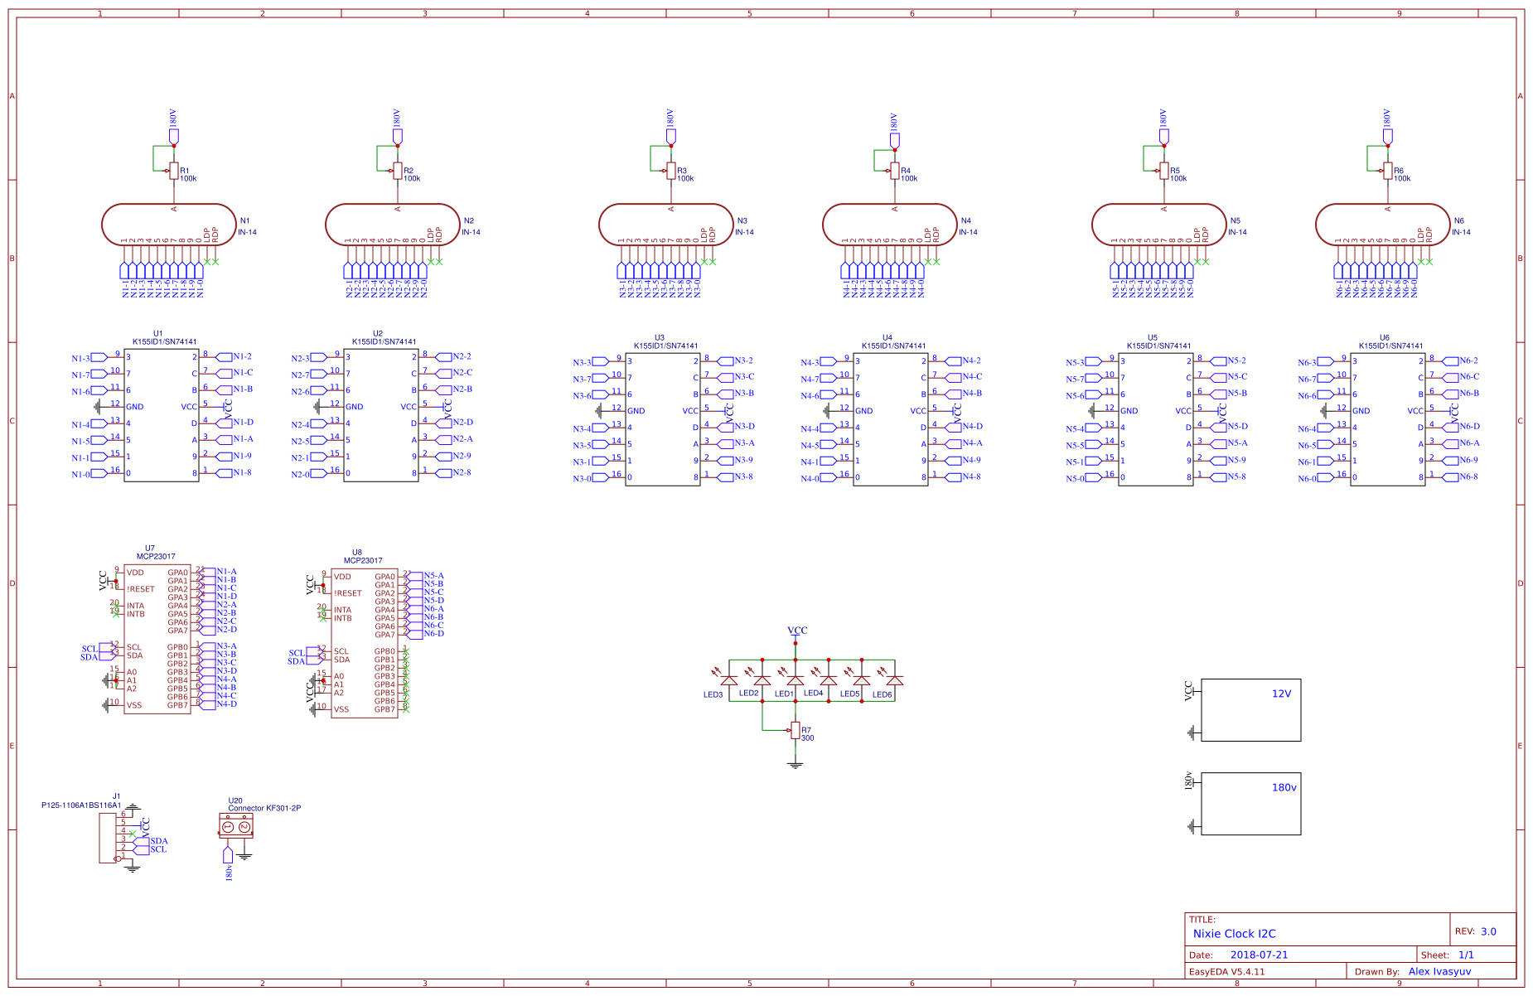The height and width of the screenshot is (996, 1533).
Task: Click the Nixie Clock I2C title text
Action: point(1234,933)
